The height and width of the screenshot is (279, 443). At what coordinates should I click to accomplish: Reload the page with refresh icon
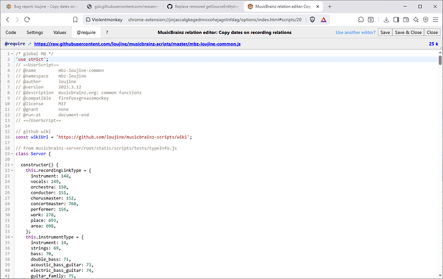tap(40, 20)
